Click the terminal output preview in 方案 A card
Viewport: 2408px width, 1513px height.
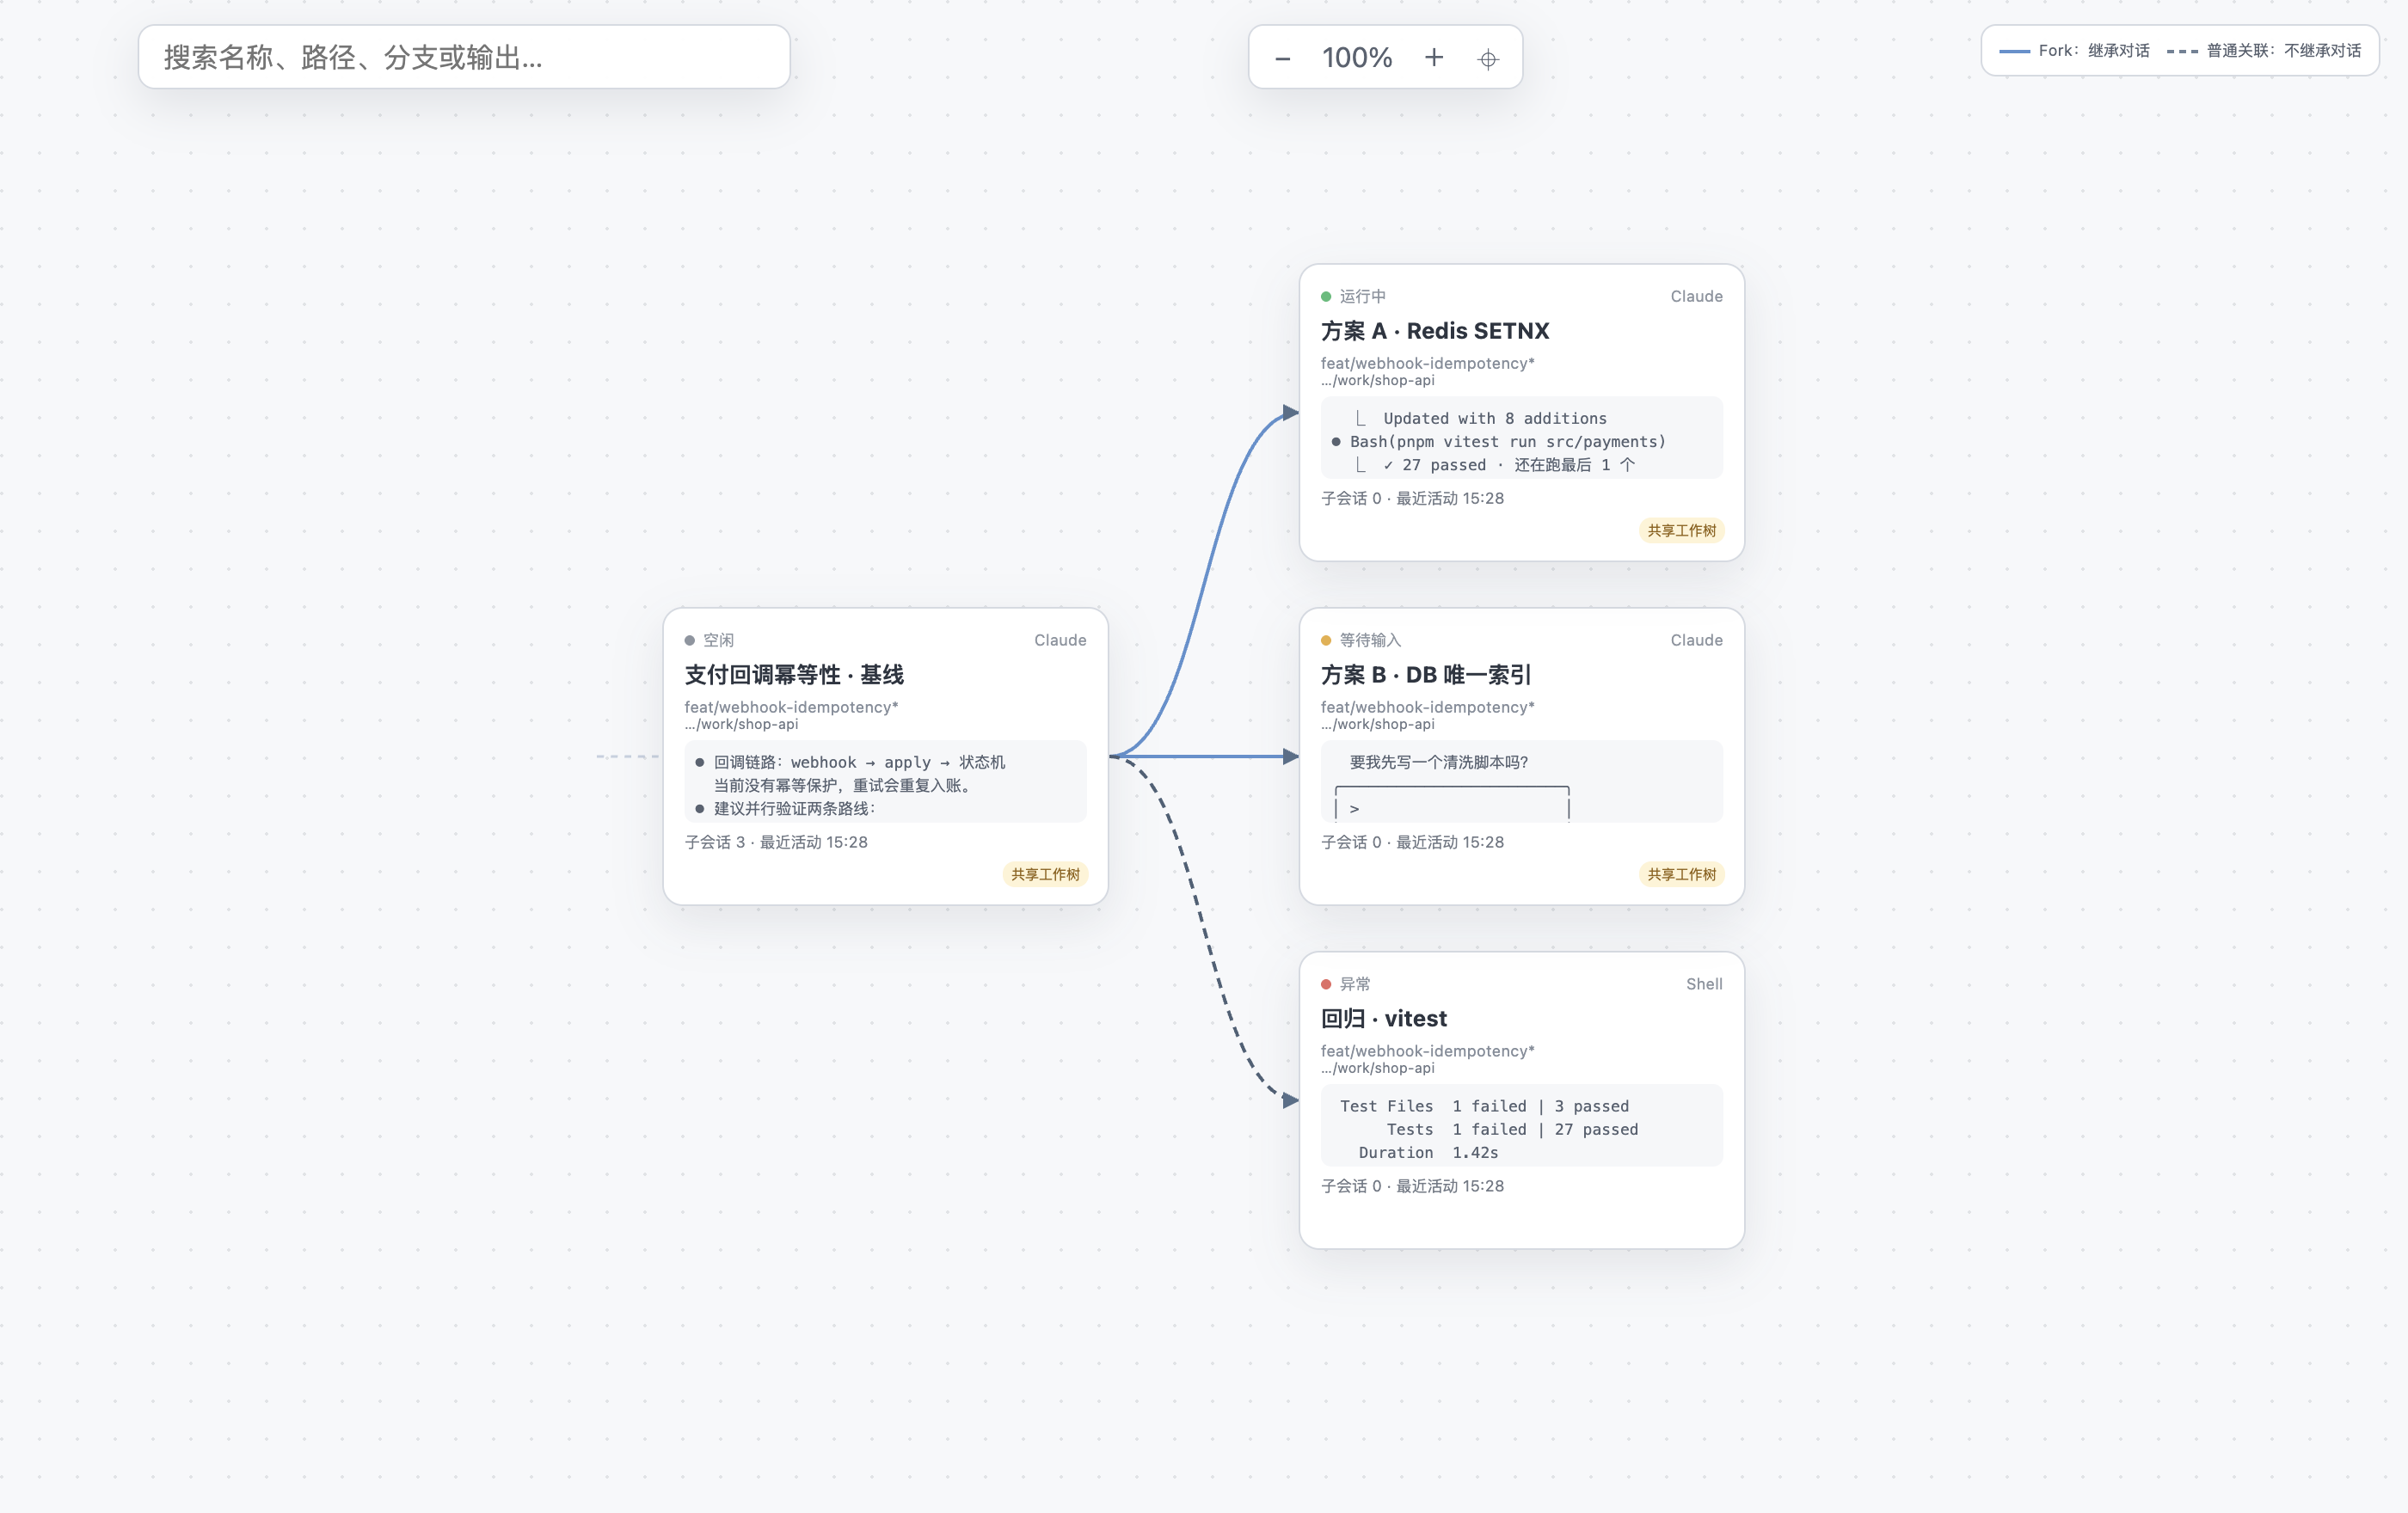point(1521,438)
